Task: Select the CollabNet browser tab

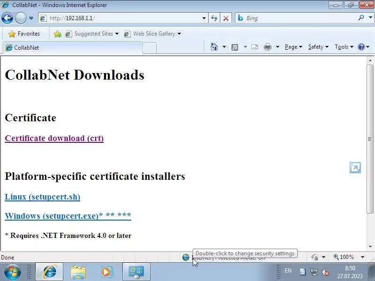Action: click(x=73, y=48)
